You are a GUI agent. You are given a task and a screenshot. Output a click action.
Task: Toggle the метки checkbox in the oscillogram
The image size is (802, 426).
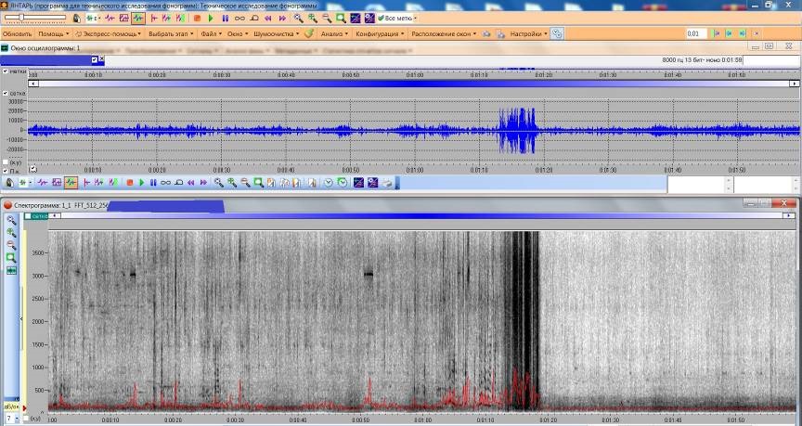6,71
